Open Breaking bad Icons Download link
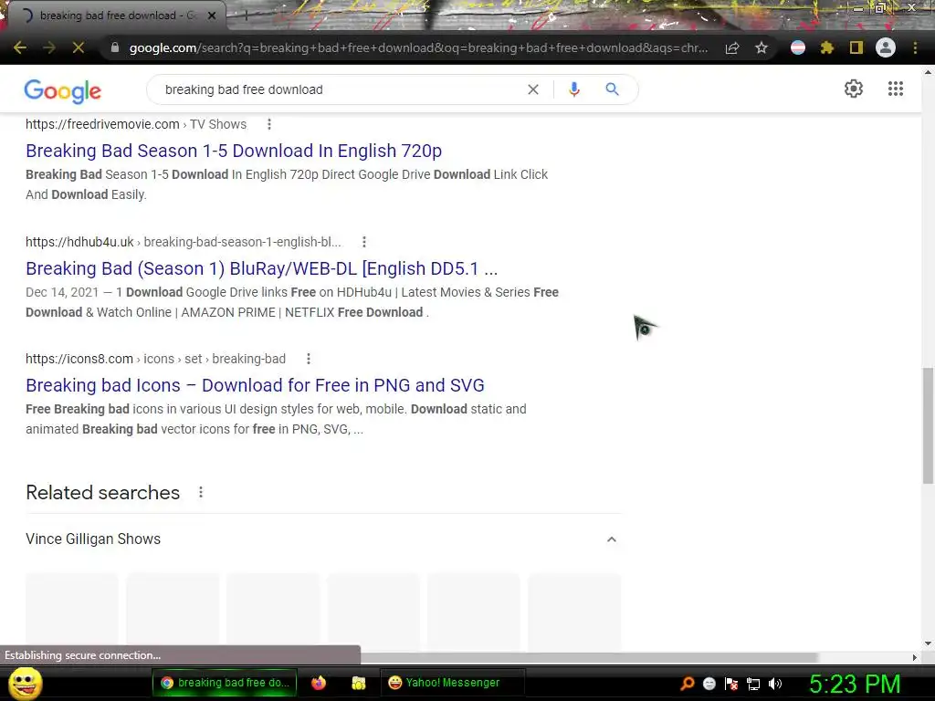The height and width of the screenshot is (701, 935). click(x=255, y=385)
